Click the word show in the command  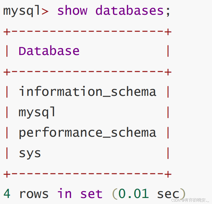(72, 11)
